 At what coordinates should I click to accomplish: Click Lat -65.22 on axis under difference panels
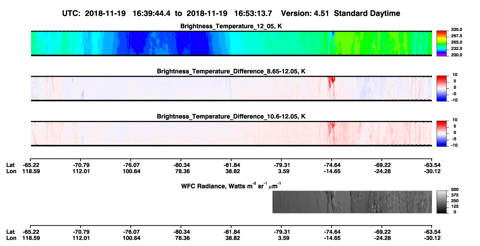31,165
